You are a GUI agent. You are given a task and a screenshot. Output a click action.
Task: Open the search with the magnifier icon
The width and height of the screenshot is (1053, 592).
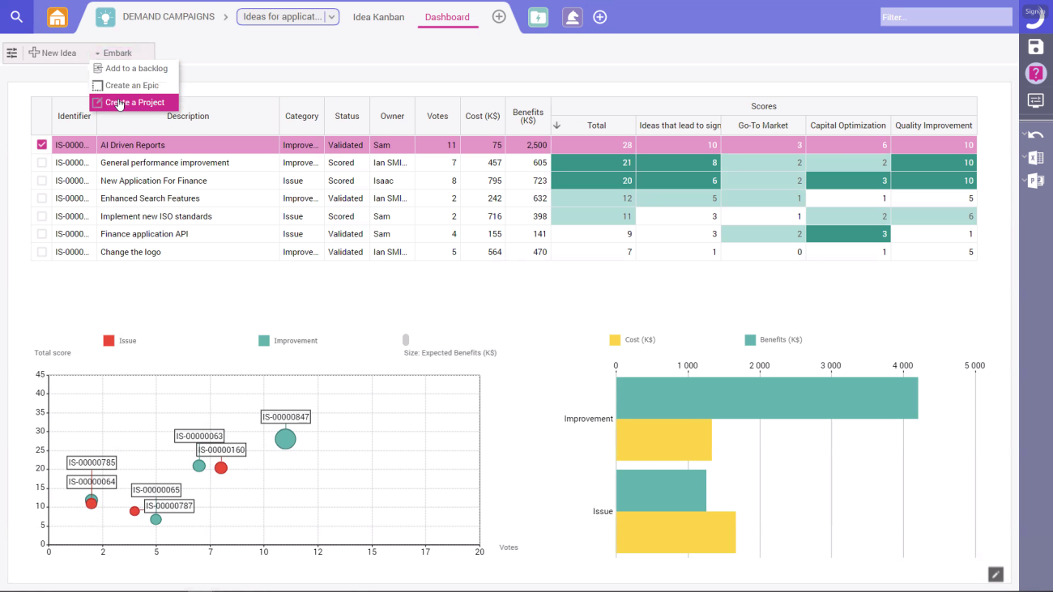tap(16, 16)
